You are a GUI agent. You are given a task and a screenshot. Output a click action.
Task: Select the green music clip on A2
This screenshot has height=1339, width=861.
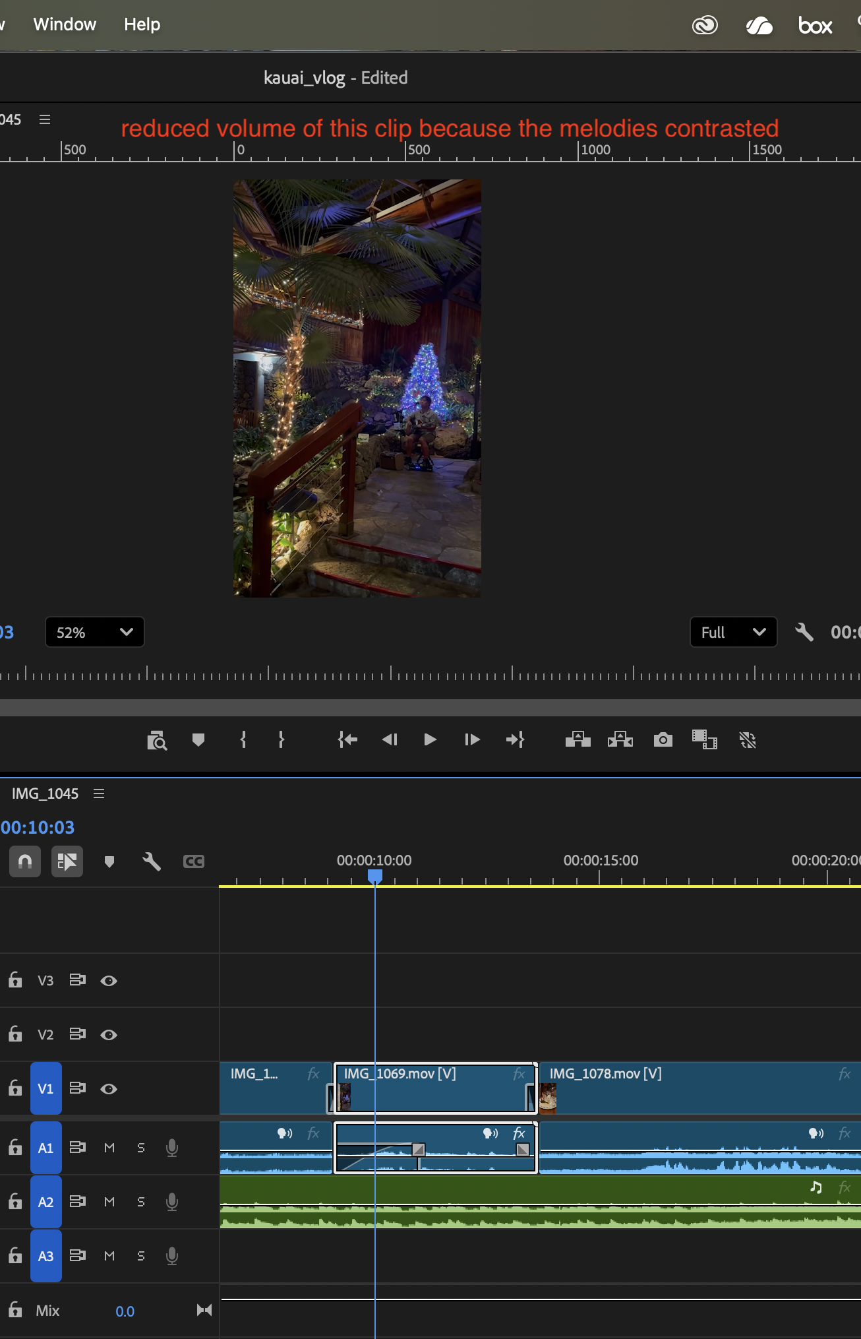(x=540, y=1202)
